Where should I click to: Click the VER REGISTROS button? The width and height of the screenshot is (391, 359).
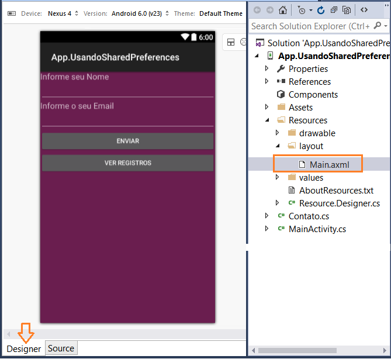tap(127, 163)
